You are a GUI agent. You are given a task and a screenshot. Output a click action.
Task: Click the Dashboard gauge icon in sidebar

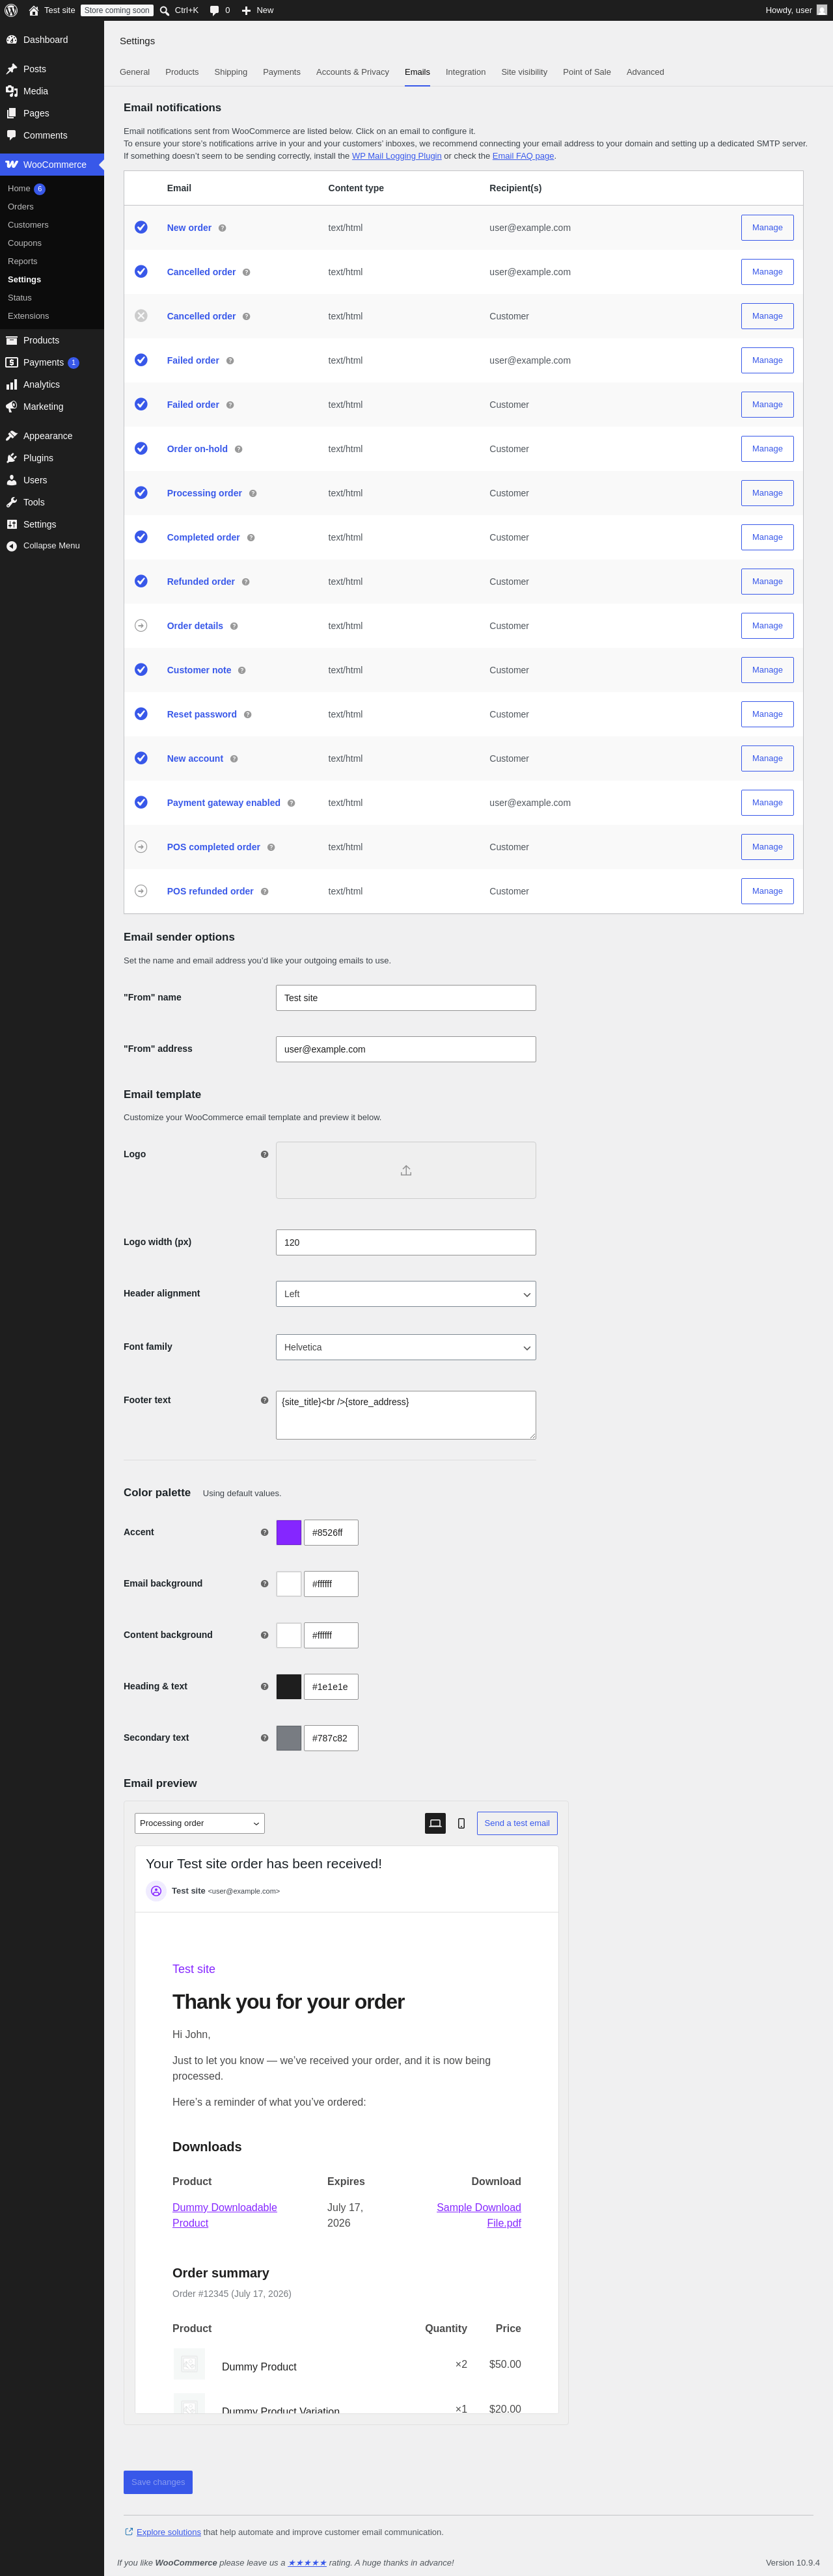coord(12,40)
